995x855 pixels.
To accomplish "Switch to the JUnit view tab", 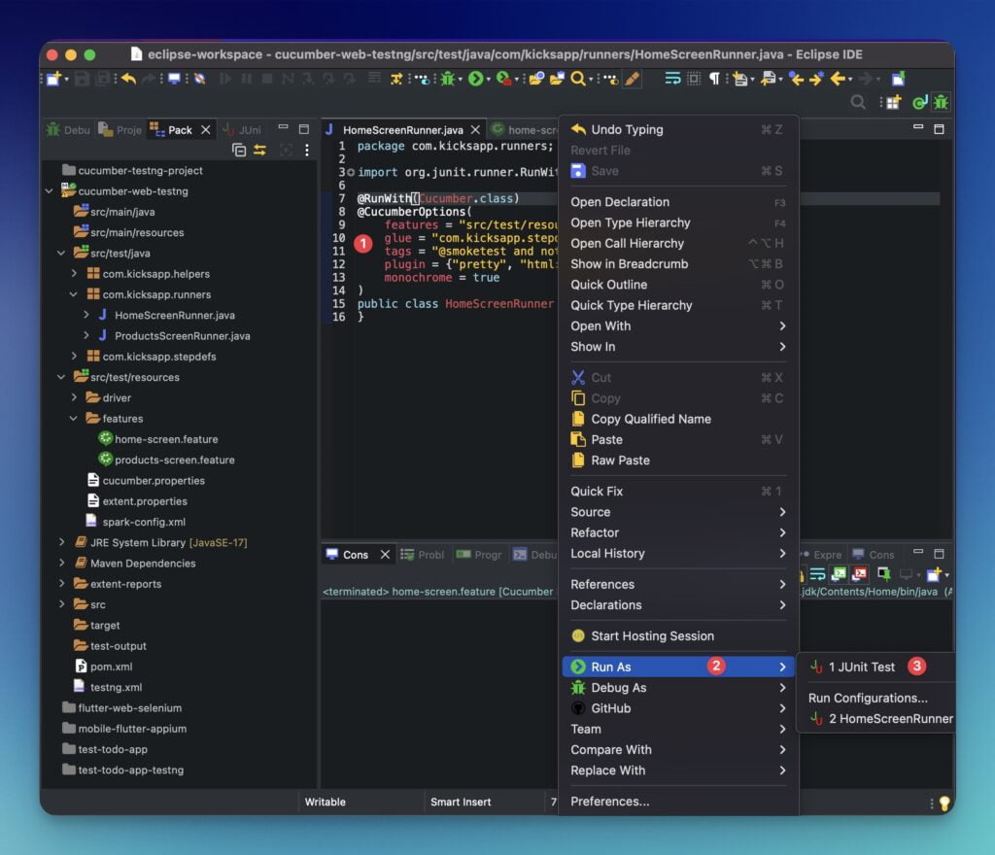I will tap(242, 130).
